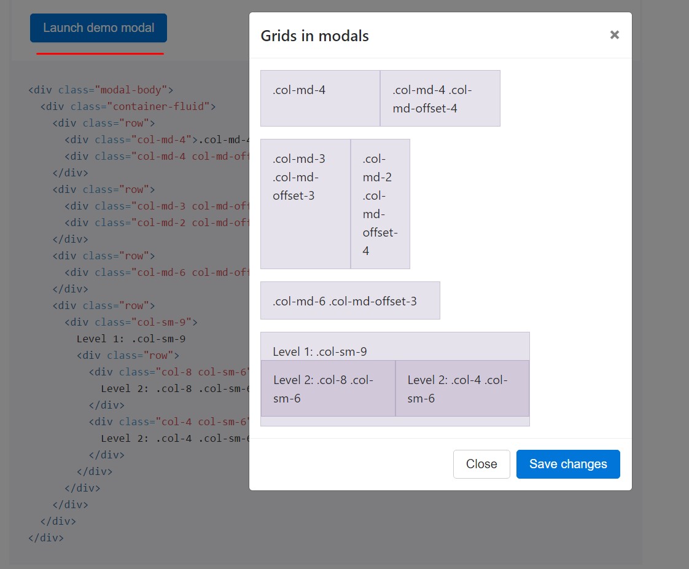Select the ".col-md-3 .col-md-offset-3" grid cell
This screenshot has width=689, height=569.
(305, 203)
